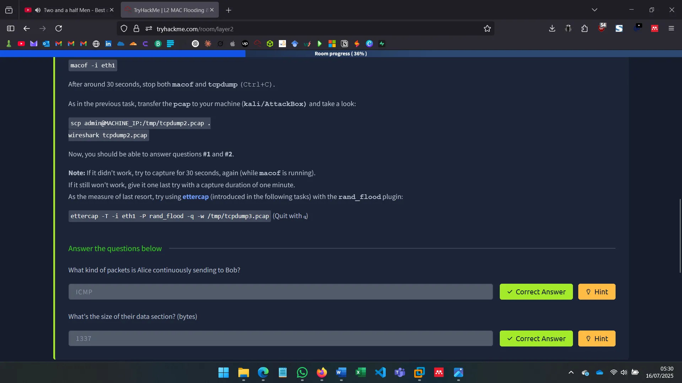682x383 pixels.
Task: Open the Firefox application hamburger menu
Action: click(x=671, y=28)
